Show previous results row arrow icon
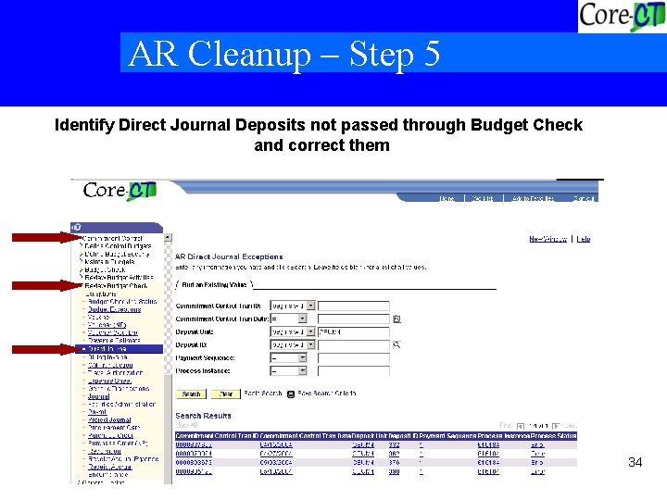The height and width of the screenshot is (500, 667). click(521, 426)
